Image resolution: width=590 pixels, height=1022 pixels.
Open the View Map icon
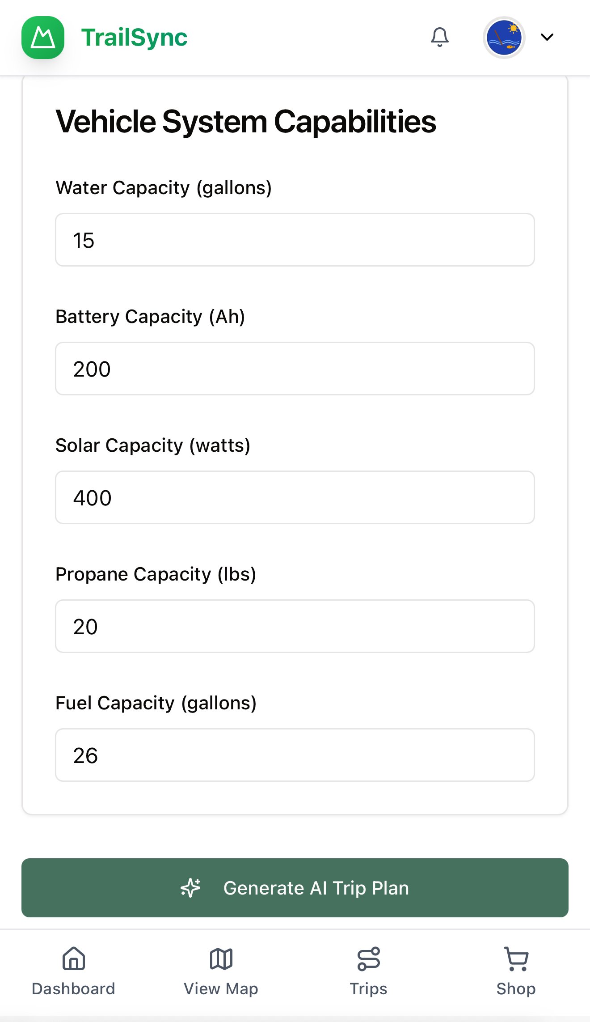[x=221, y=958]
